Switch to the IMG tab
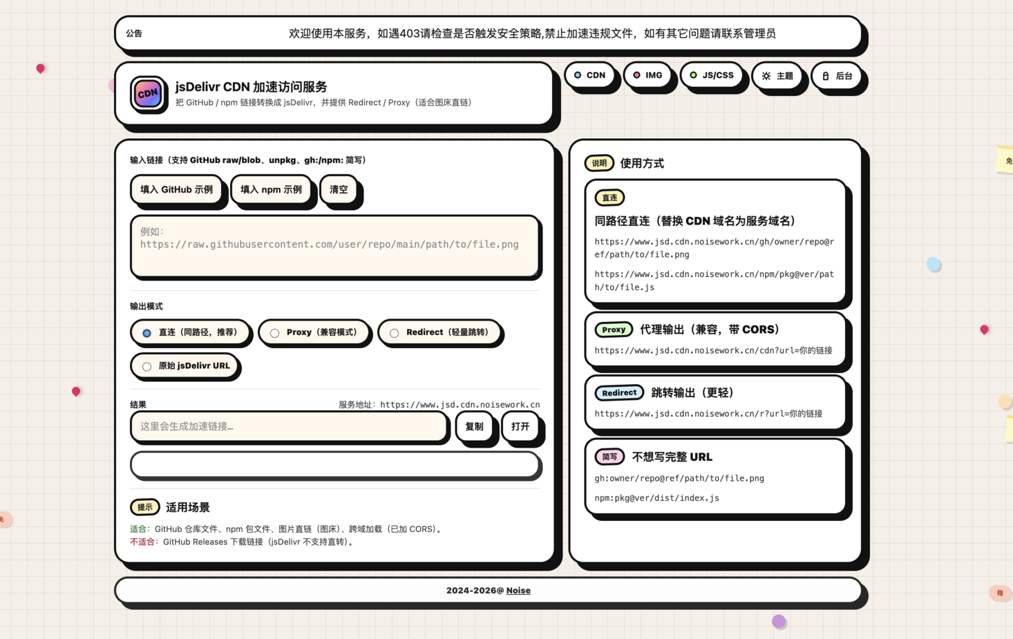 (647, 75)
